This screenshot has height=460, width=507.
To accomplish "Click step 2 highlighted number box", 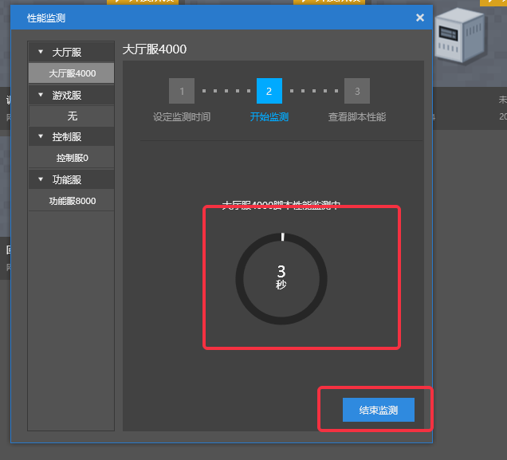I will pos(269,91).
